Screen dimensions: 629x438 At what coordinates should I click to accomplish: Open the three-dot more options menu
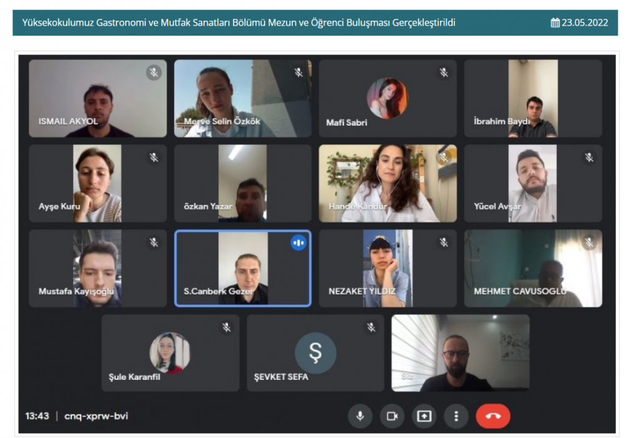[x=456, y=416]
